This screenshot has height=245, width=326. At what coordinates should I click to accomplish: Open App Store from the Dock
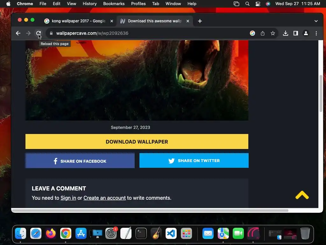pos(81,233)
